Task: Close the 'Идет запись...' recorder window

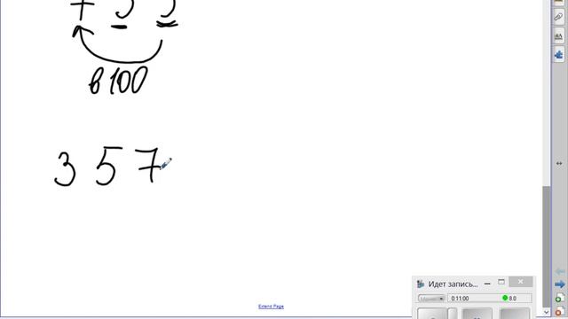Action: [521, 282]
